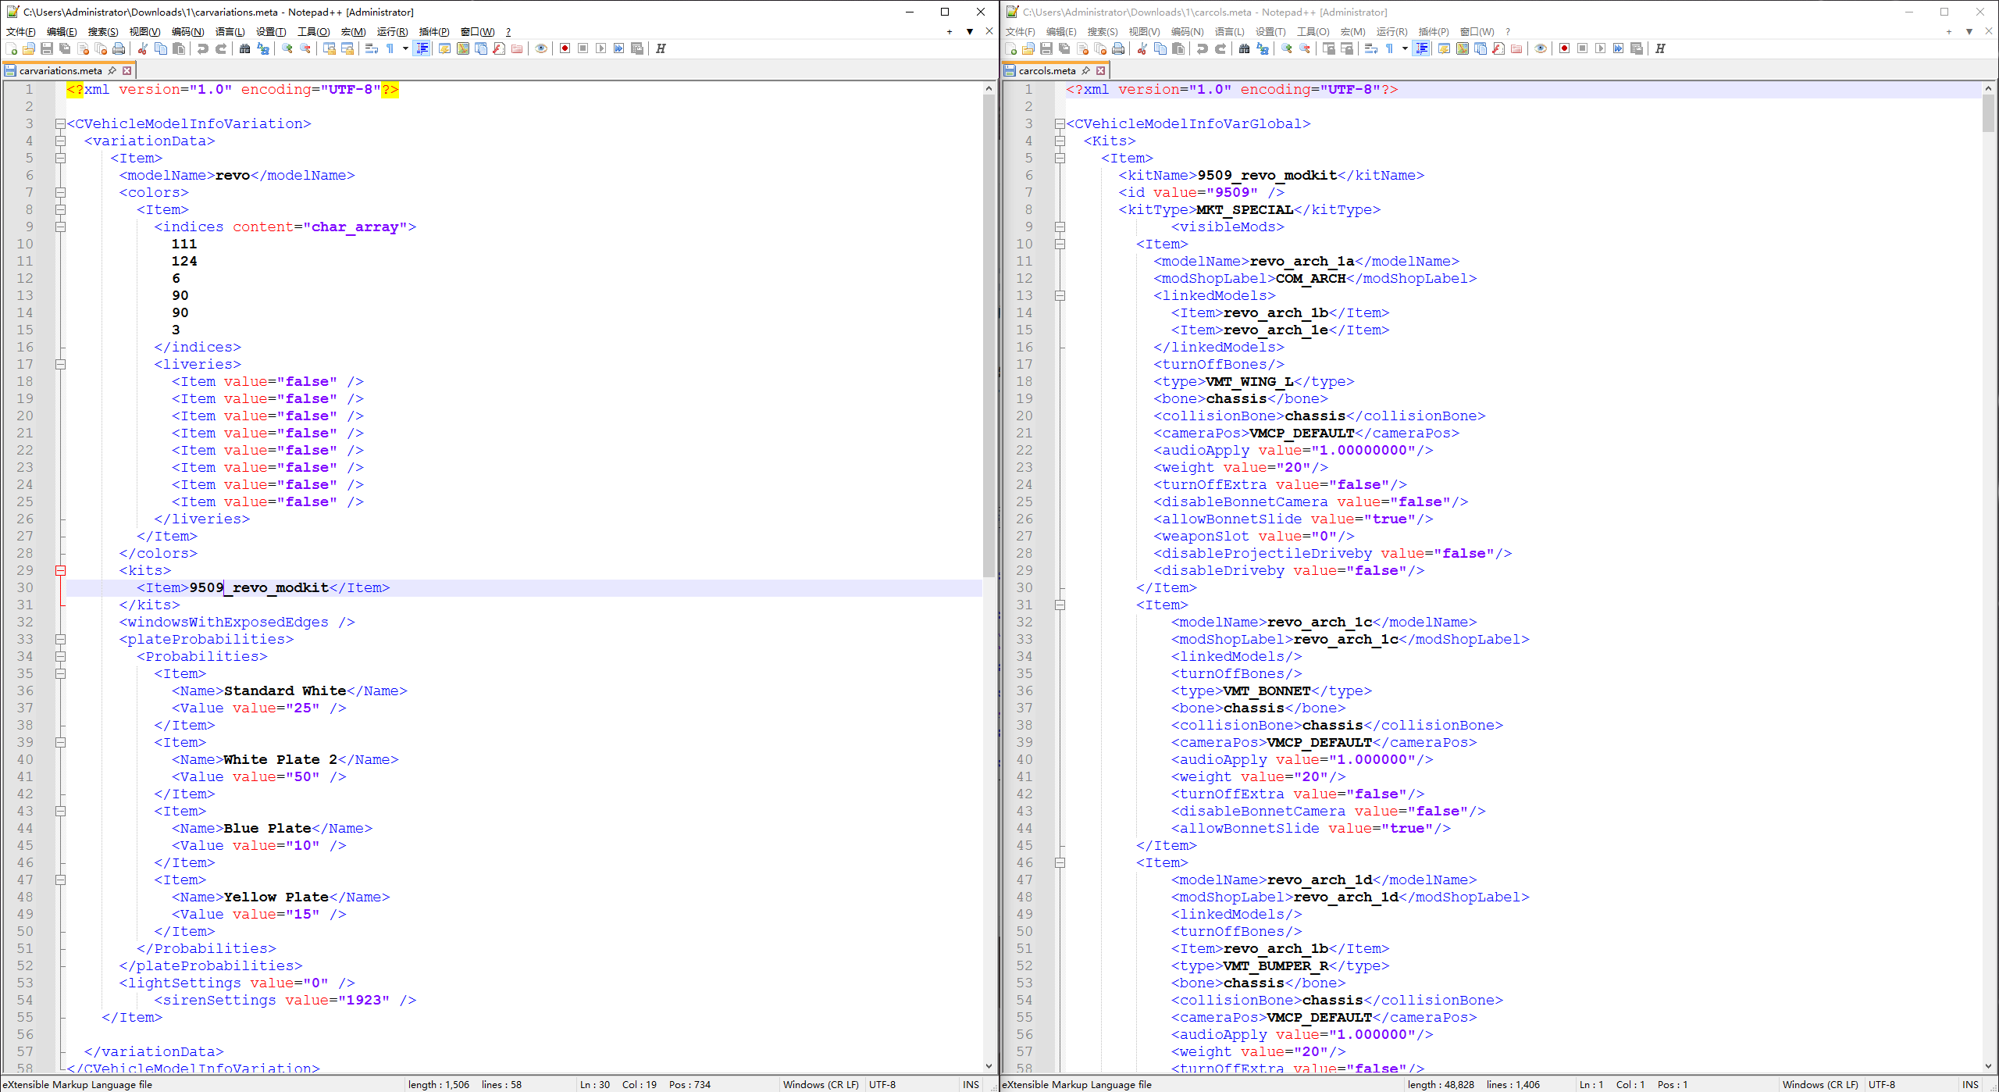Open show-symbol dropdown arrow in carvariations toolbar
The width and height of the screenshot is (1999, 1092).
(405, 48)
